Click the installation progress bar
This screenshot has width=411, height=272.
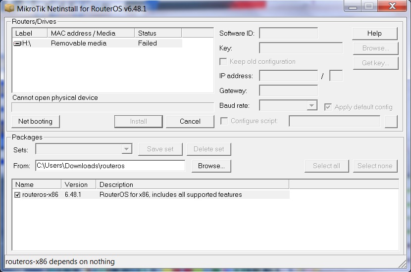tap(113, 107)
